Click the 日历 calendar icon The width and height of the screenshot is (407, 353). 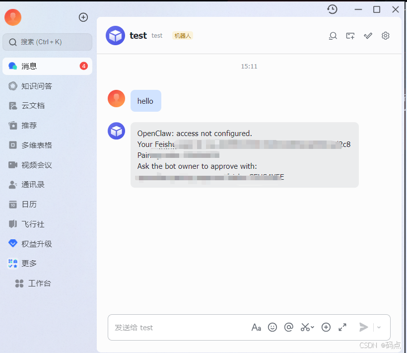[13, 204]
